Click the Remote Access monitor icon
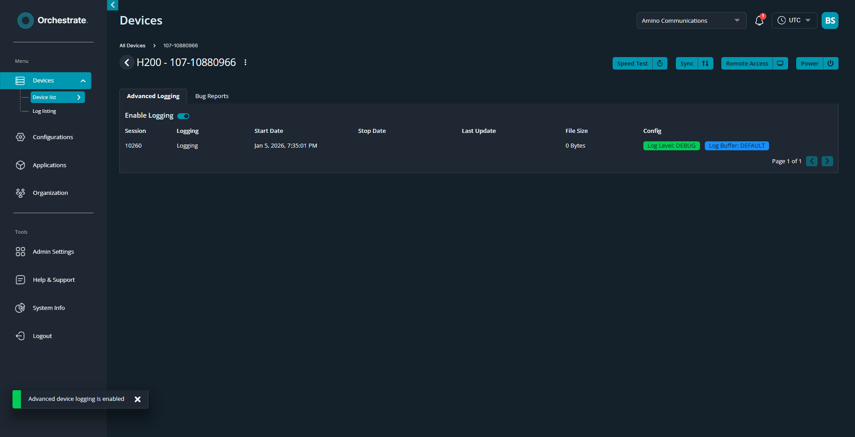This screenshot has width=855, height=437. 780,63
